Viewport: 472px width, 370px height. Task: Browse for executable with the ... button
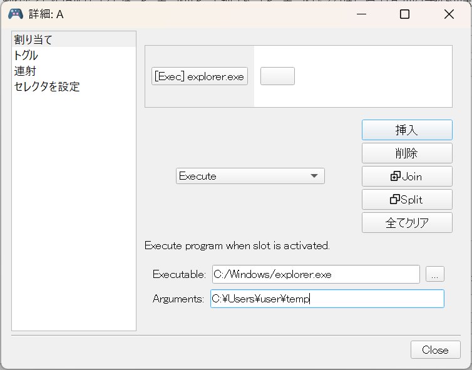click(435, 274)
